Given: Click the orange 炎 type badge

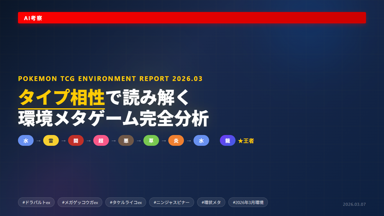Looking at the screenshot, I should pyautogui.click(x=176, y=140).
